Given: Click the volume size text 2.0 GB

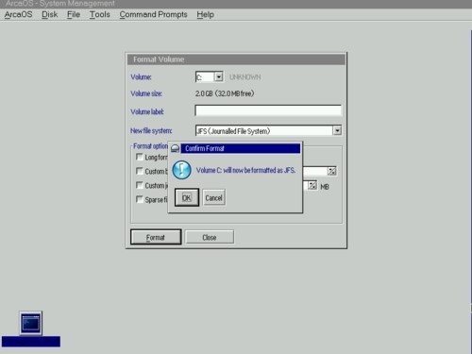Looking at the screenshot, I should coord(225,93).
